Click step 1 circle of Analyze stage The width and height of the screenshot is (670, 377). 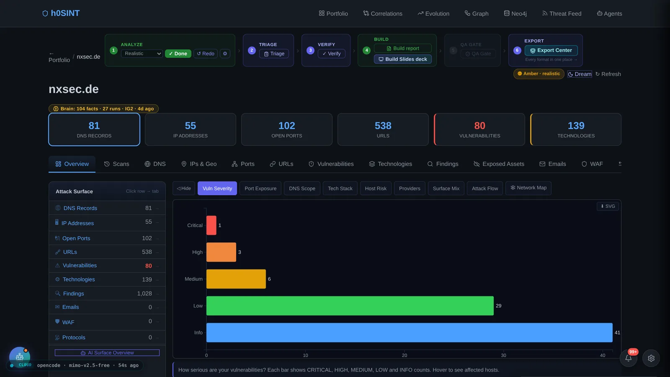click(113, 50)
